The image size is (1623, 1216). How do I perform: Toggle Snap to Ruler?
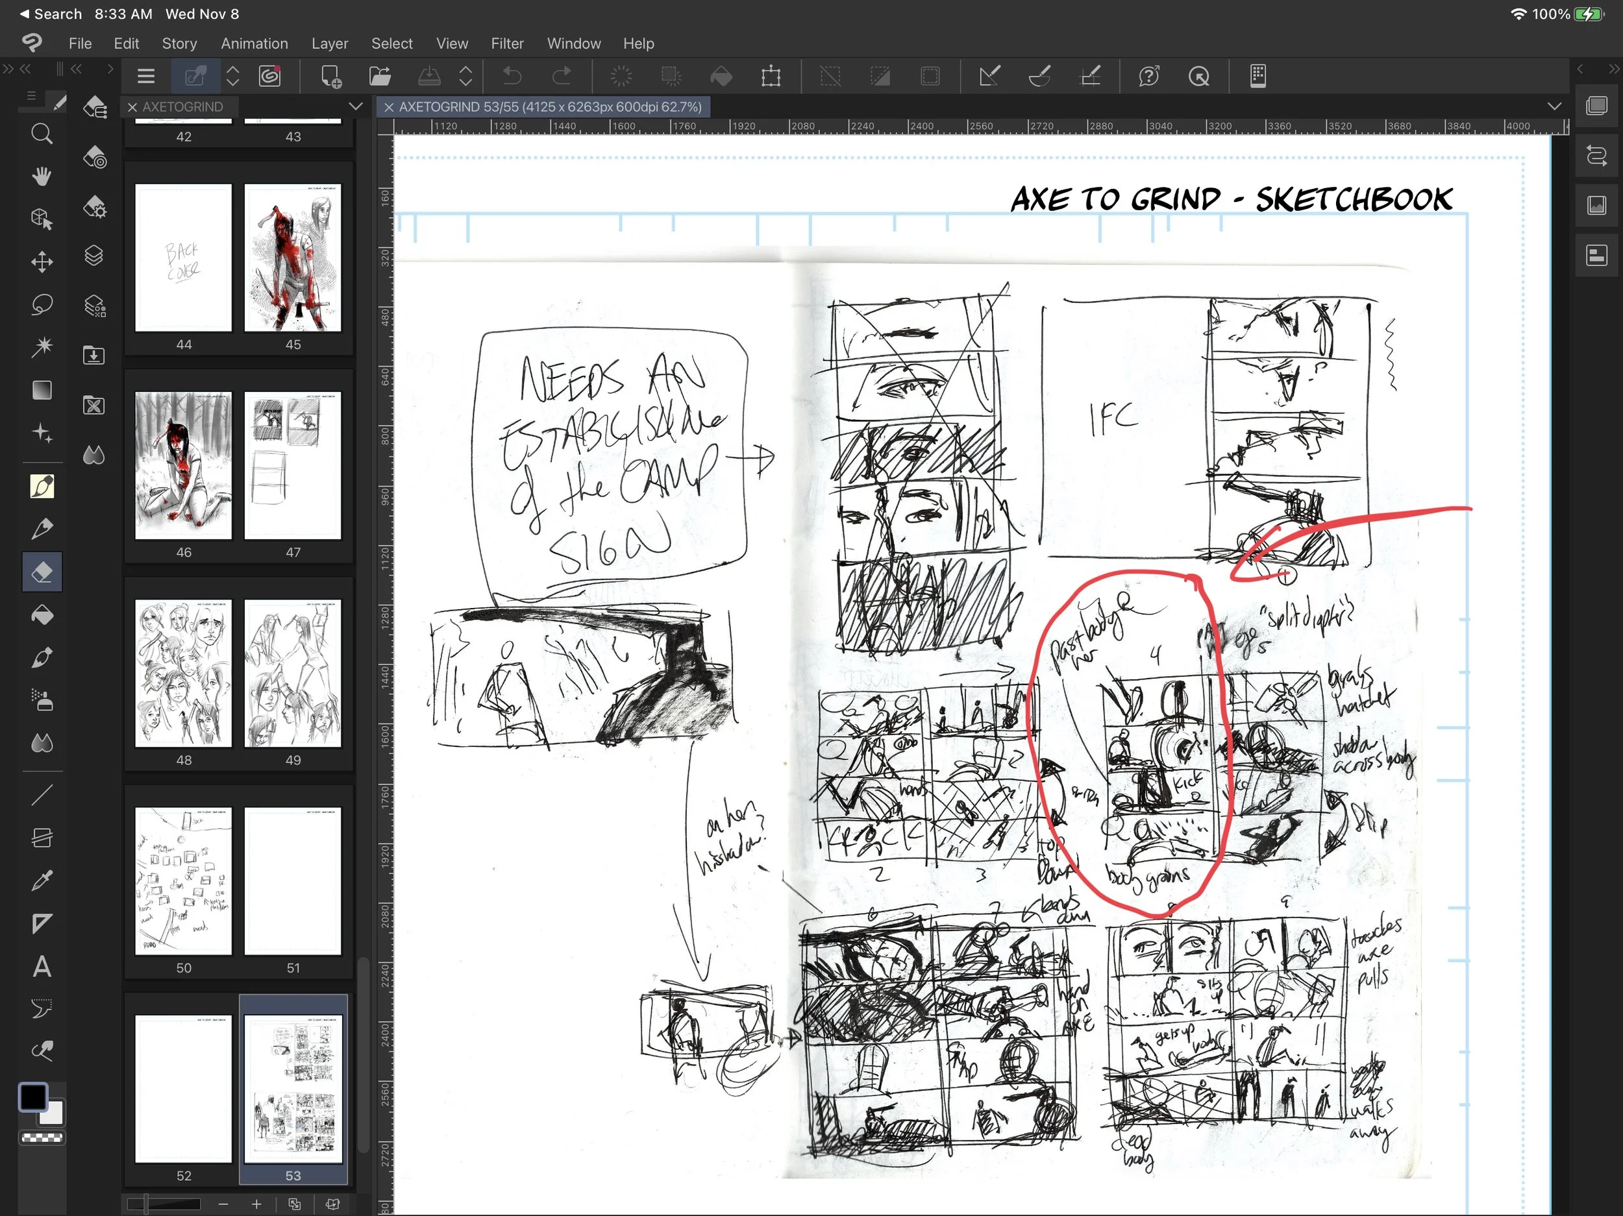click(x=989, y=77)
